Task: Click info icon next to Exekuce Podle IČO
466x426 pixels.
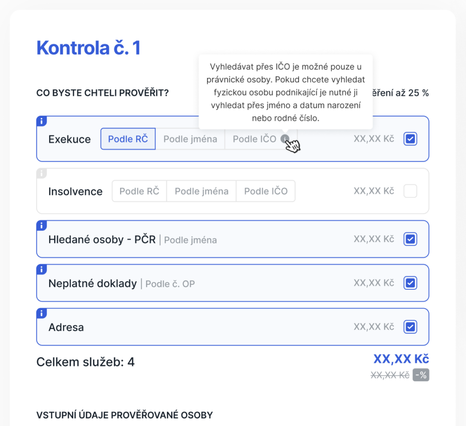Action: (285, 139)
